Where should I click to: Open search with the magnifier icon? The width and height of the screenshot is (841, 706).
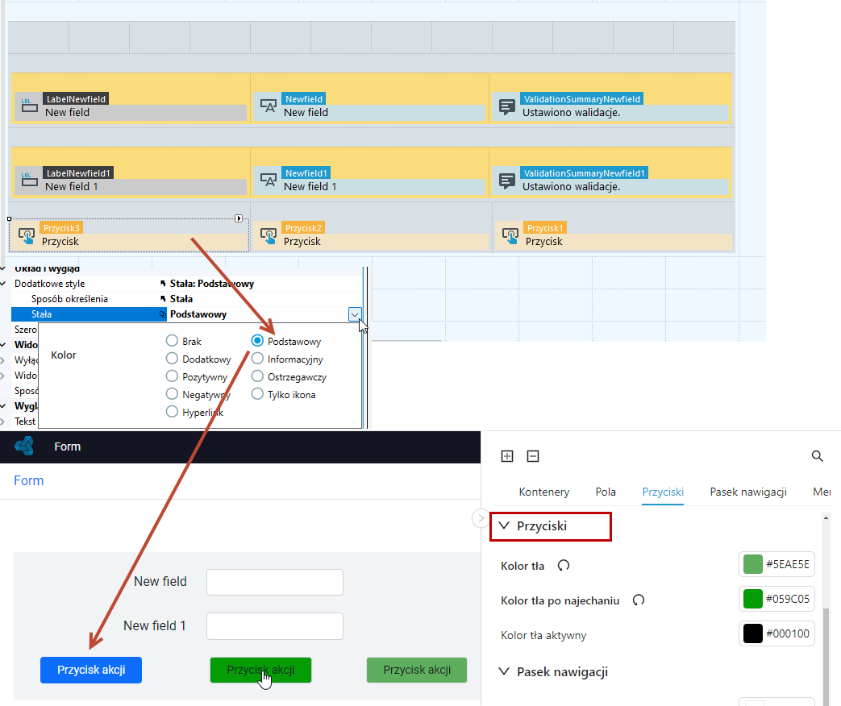(x=817, y=456)
